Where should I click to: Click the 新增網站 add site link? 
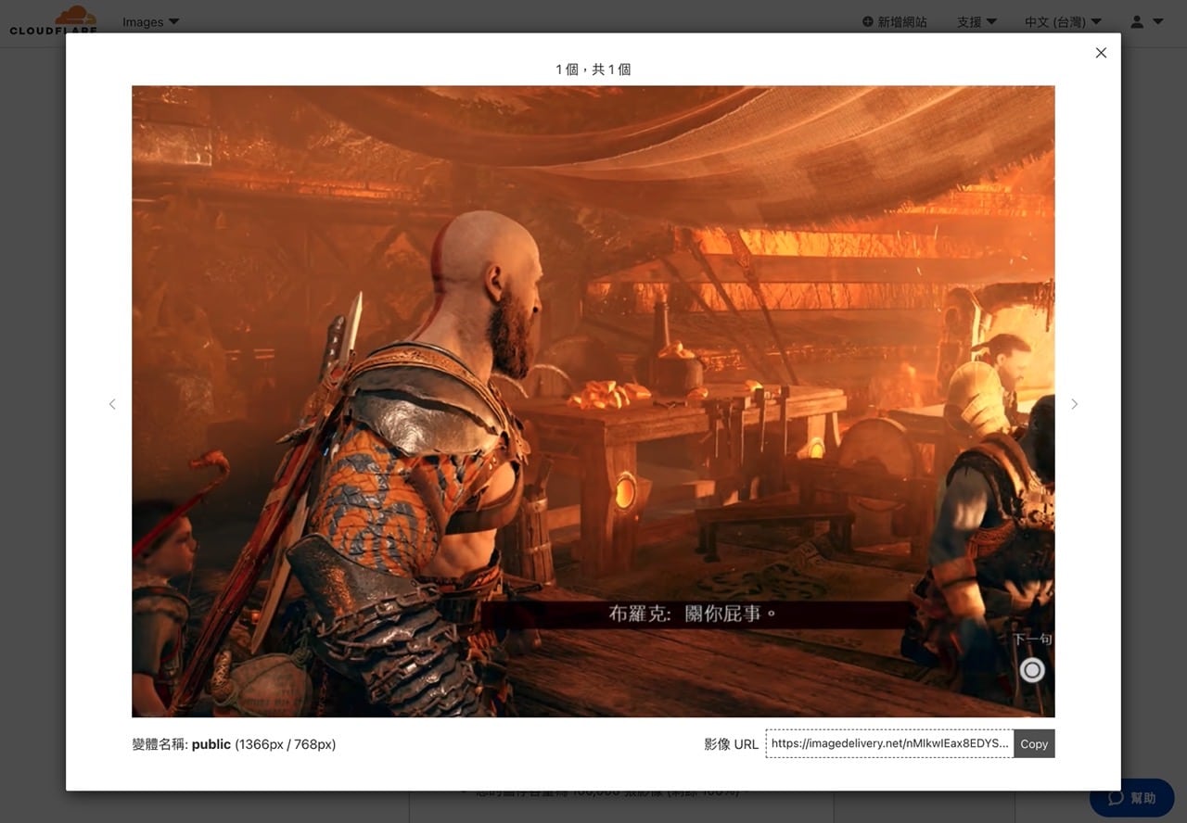point(894,21)
